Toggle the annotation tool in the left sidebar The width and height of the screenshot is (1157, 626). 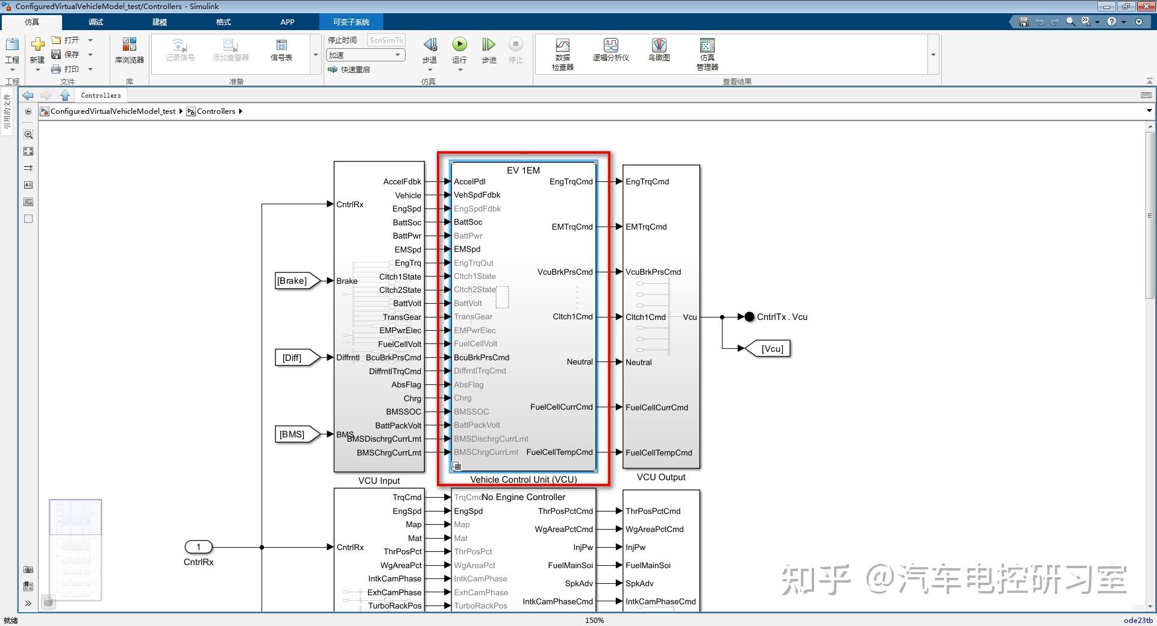pos(28,185)
